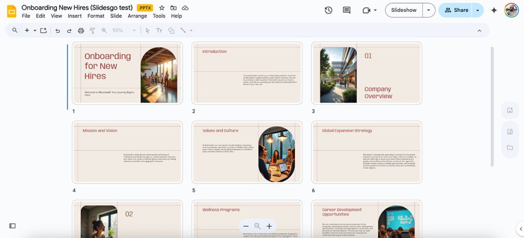524x238 pixels.
Task: Move presentation using folder icon
Action: click(x=173, y=8)
